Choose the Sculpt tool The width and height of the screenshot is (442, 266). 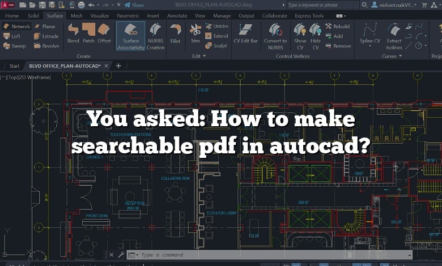216,46
